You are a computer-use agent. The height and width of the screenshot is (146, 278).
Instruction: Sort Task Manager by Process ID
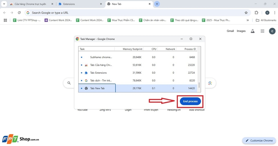[x=187, y=49]
